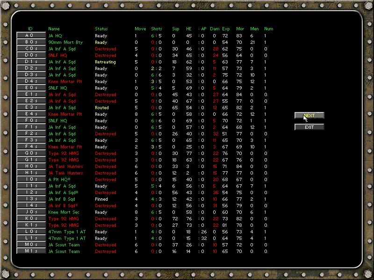Choose unit ID button M 0 s
Screen dimensions: 374x280
point(31,245)
